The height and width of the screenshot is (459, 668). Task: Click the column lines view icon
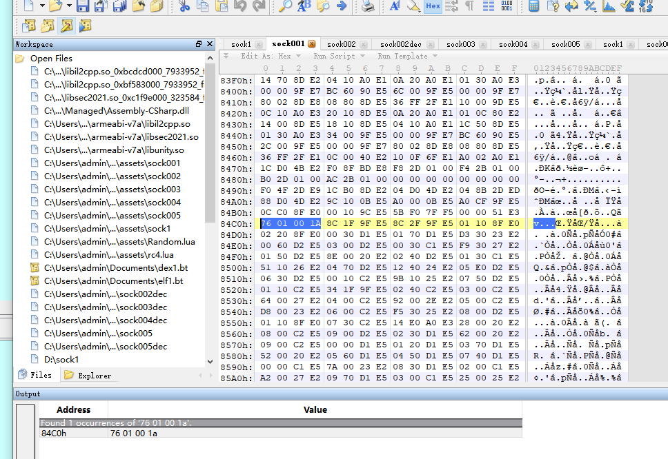(488, 6)
